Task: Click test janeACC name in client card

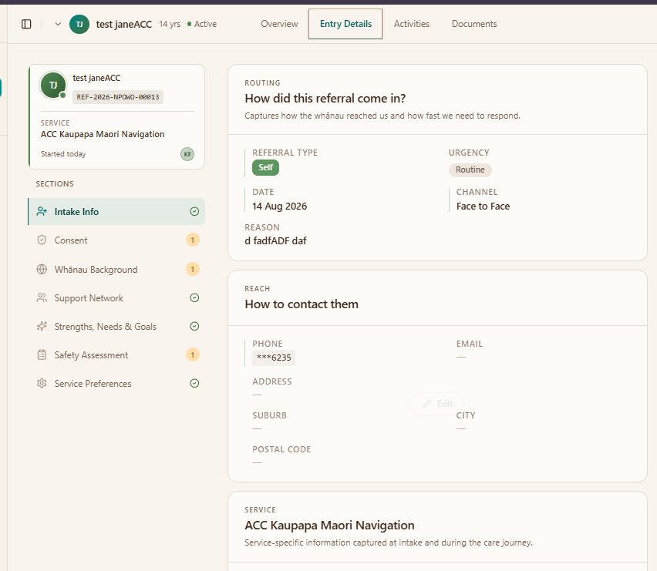Action: coord(96,78)
